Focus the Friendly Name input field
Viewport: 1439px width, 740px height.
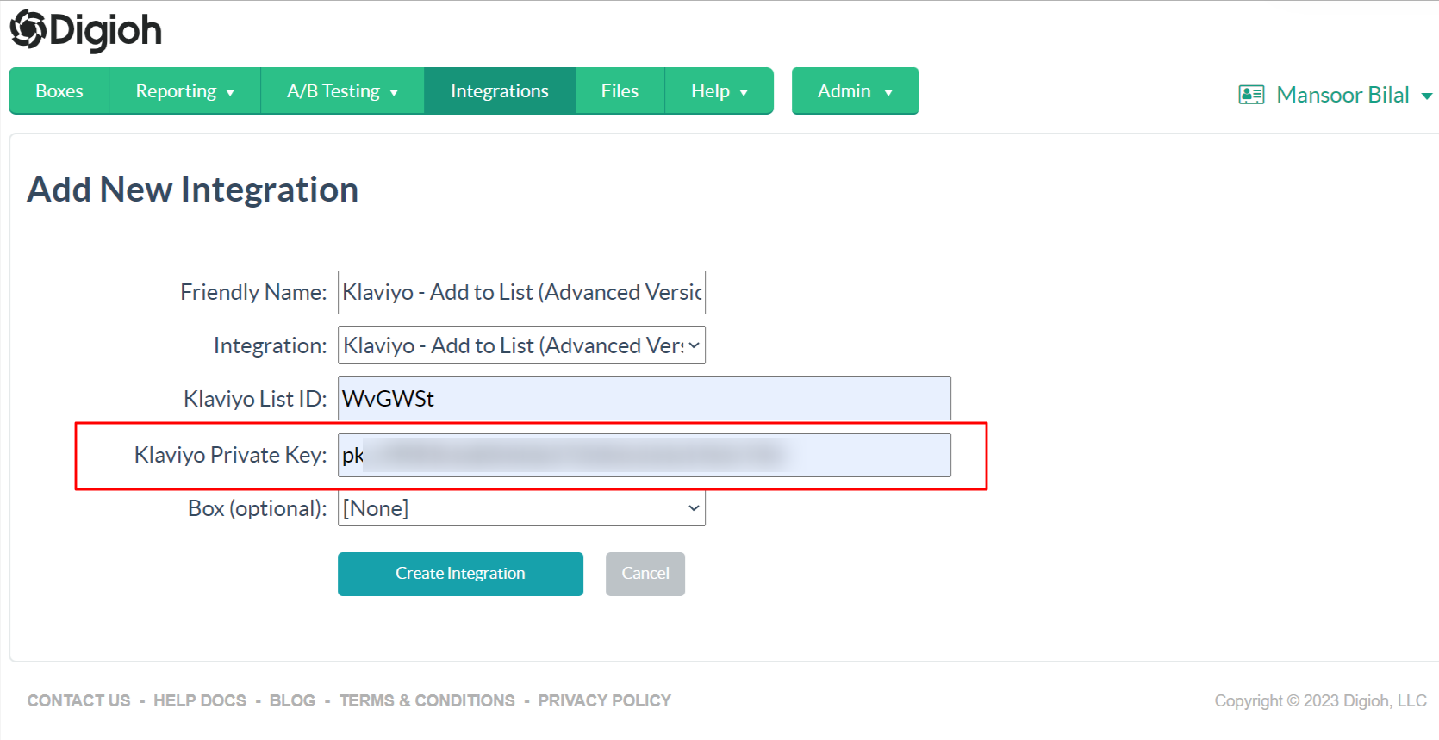521,292
